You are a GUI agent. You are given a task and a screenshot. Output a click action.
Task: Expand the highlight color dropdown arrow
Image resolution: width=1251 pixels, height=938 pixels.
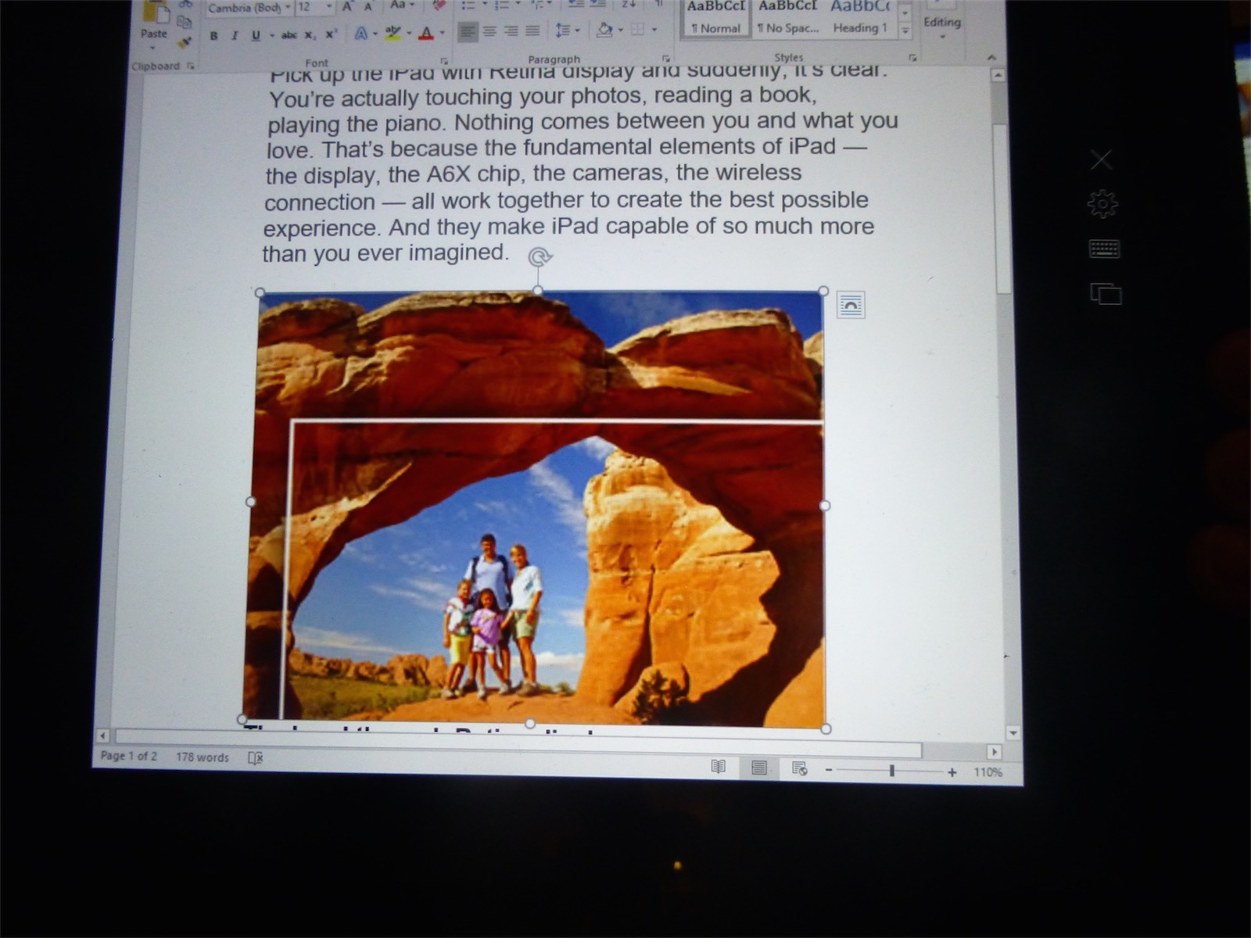pyautogui.click(x=409, y=34)
